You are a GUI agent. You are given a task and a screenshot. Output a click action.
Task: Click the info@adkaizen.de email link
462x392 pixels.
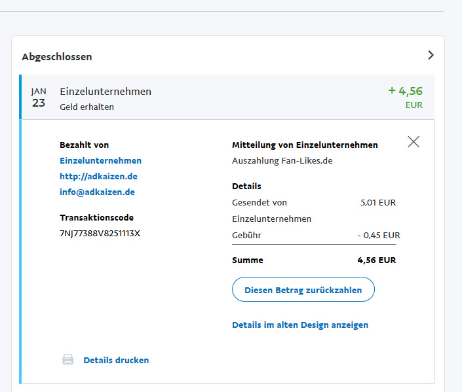pos(97,192)
